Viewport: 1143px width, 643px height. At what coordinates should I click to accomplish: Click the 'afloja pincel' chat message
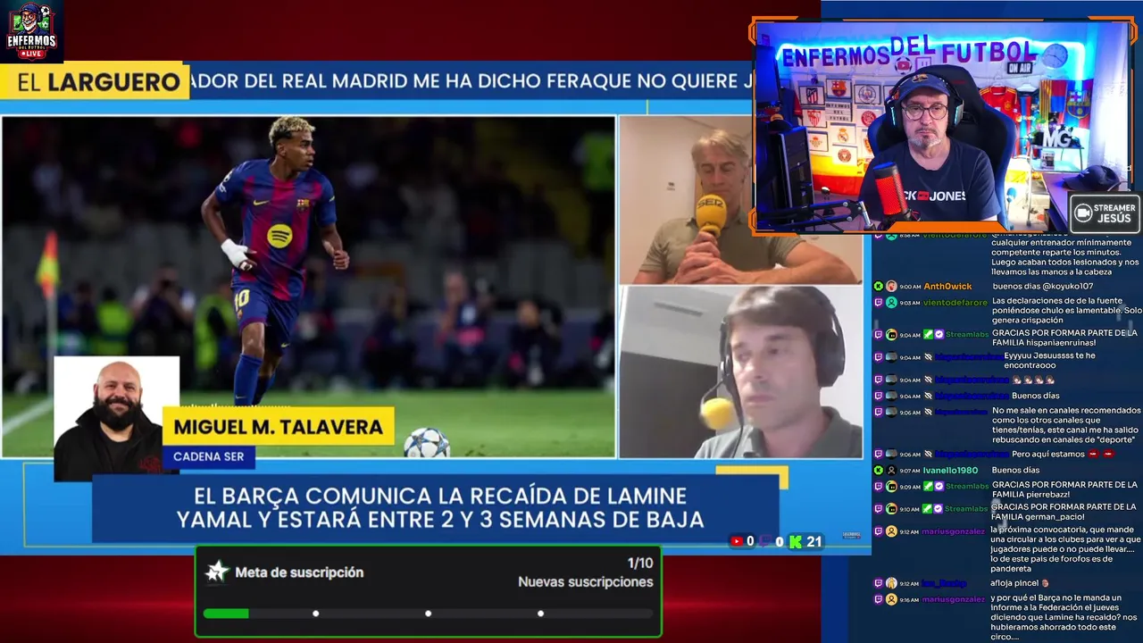pos(1020,583)
